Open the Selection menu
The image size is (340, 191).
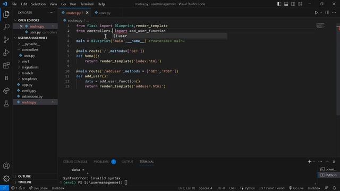point(38,4)
